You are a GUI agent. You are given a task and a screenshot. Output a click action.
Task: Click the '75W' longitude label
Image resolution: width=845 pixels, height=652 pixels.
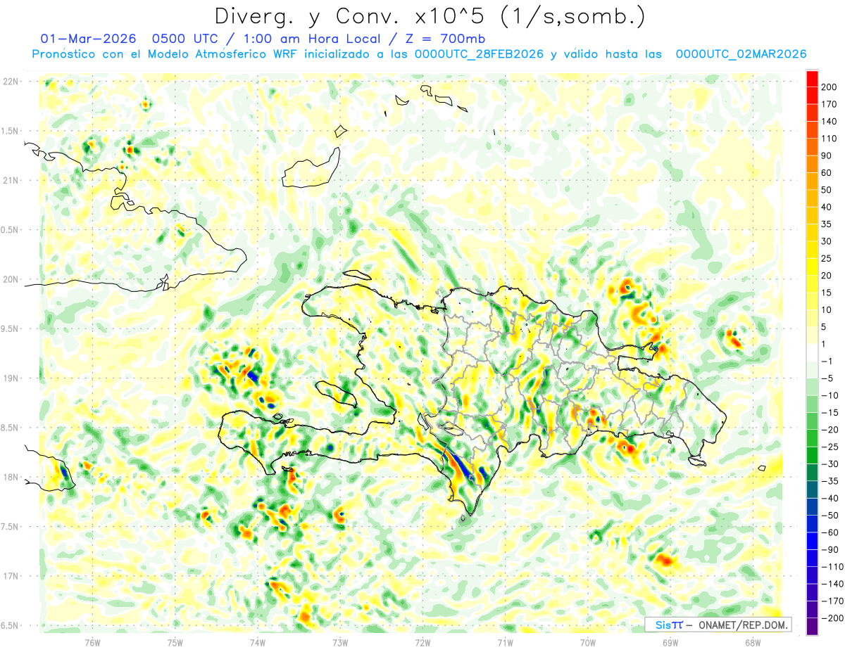[175, 642]
